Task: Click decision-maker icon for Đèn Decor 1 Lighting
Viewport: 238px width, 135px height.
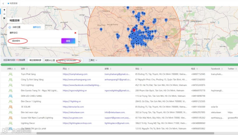Action: [11, 102]
